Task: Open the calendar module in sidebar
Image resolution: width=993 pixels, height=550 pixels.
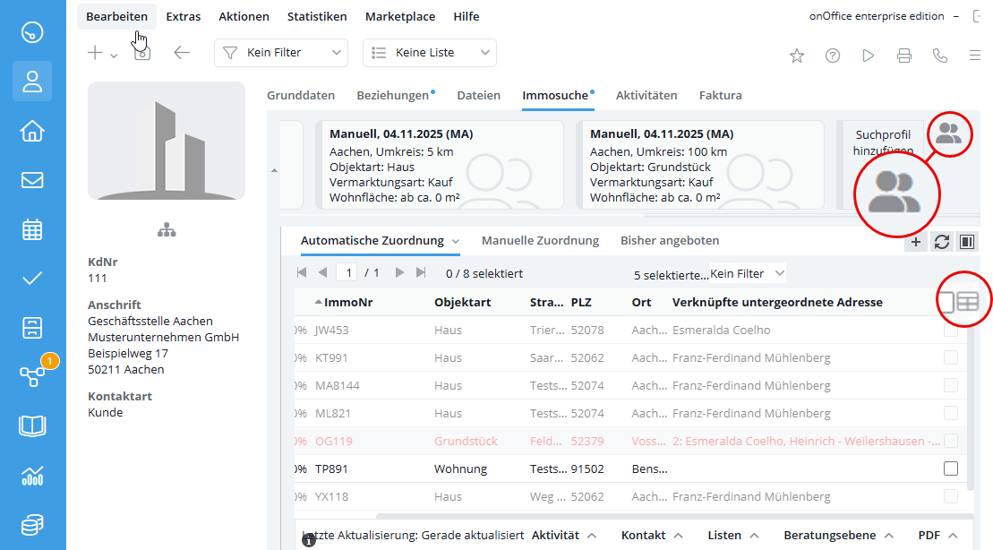Action: click(x=32, y=229)
